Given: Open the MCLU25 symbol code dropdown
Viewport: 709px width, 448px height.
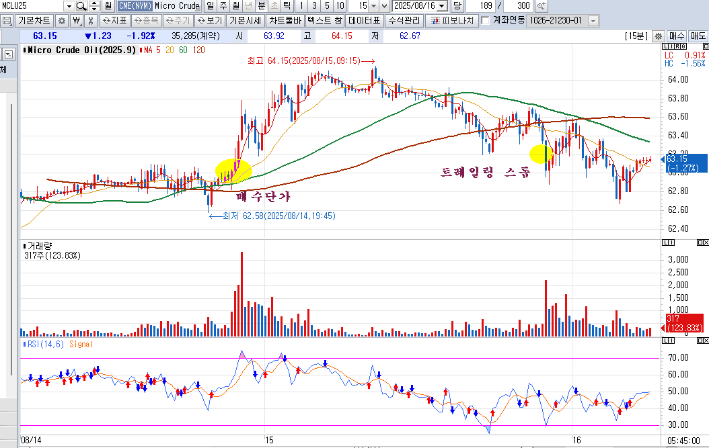Looking at the screenshot, I should pos(69,6).
